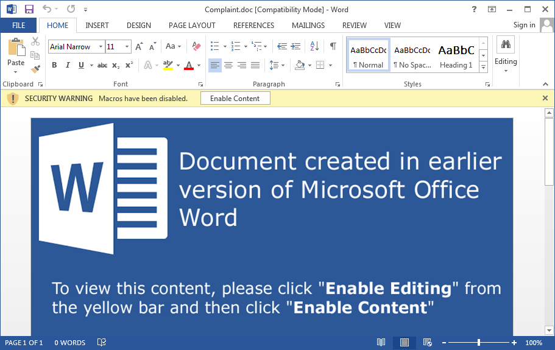Toggle Show/Hide paragraph marks
This screenshot has width=555, height=350.
333,46
